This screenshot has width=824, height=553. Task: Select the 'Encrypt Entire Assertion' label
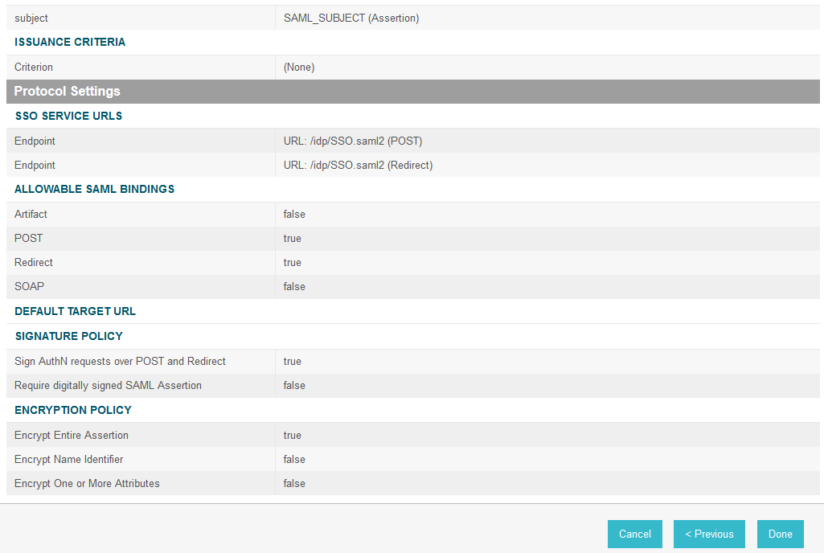pos(72,436)
